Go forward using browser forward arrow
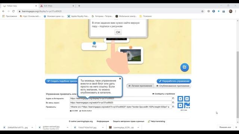Viewport: 239px width, 134px height. [x=8, y=11]
